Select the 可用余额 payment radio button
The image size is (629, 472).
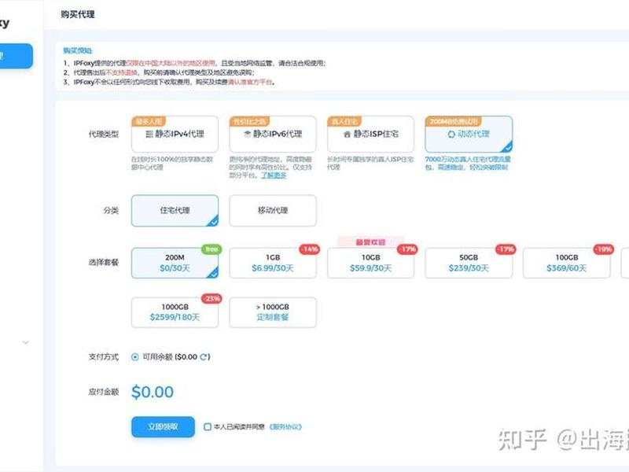(135, 357)
